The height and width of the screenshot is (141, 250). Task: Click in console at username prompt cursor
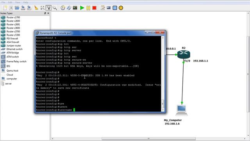click(x=74, y=110)
